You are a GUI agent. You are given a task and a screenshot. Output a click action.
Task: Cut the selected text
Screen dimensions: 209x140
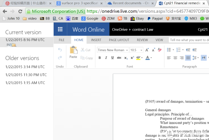pos(86,50)
